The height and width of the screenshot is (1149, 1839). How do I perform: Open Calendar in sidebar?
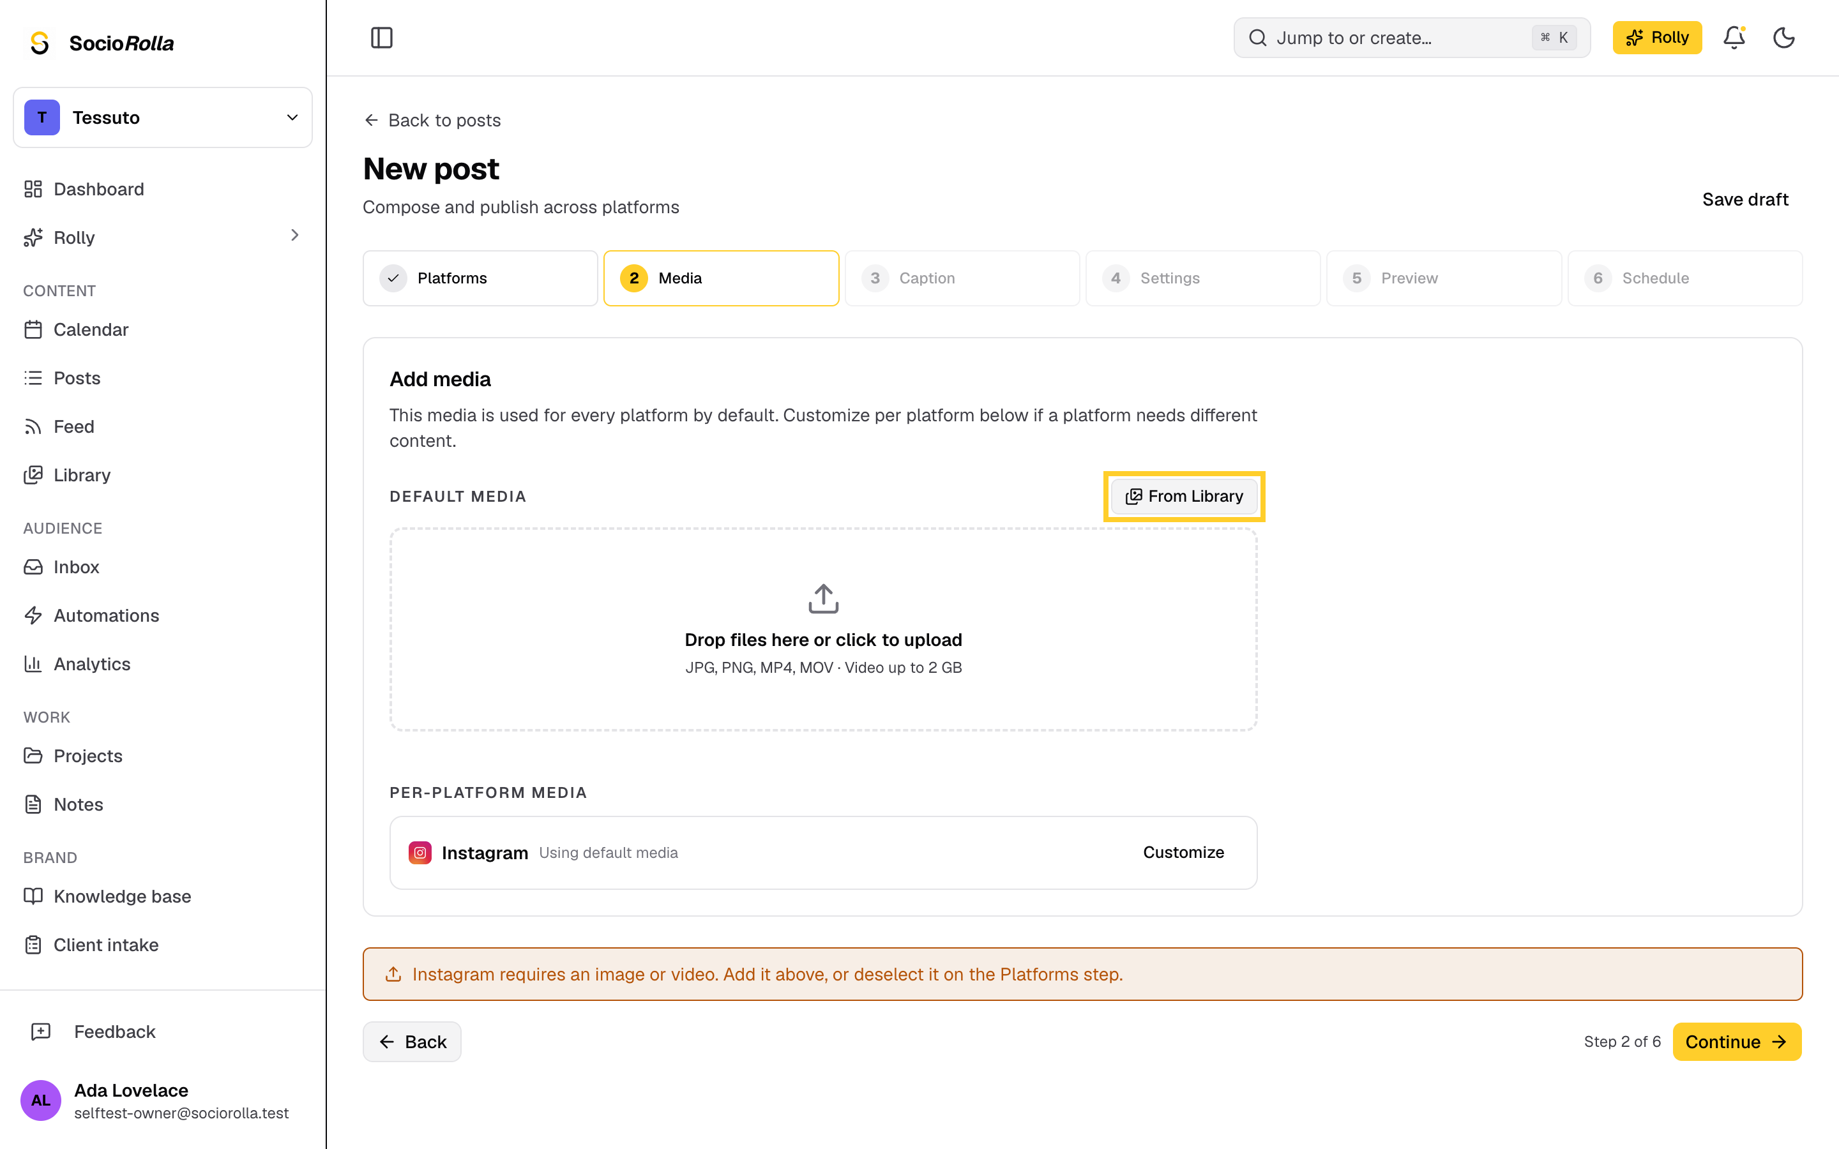[163, 329]
